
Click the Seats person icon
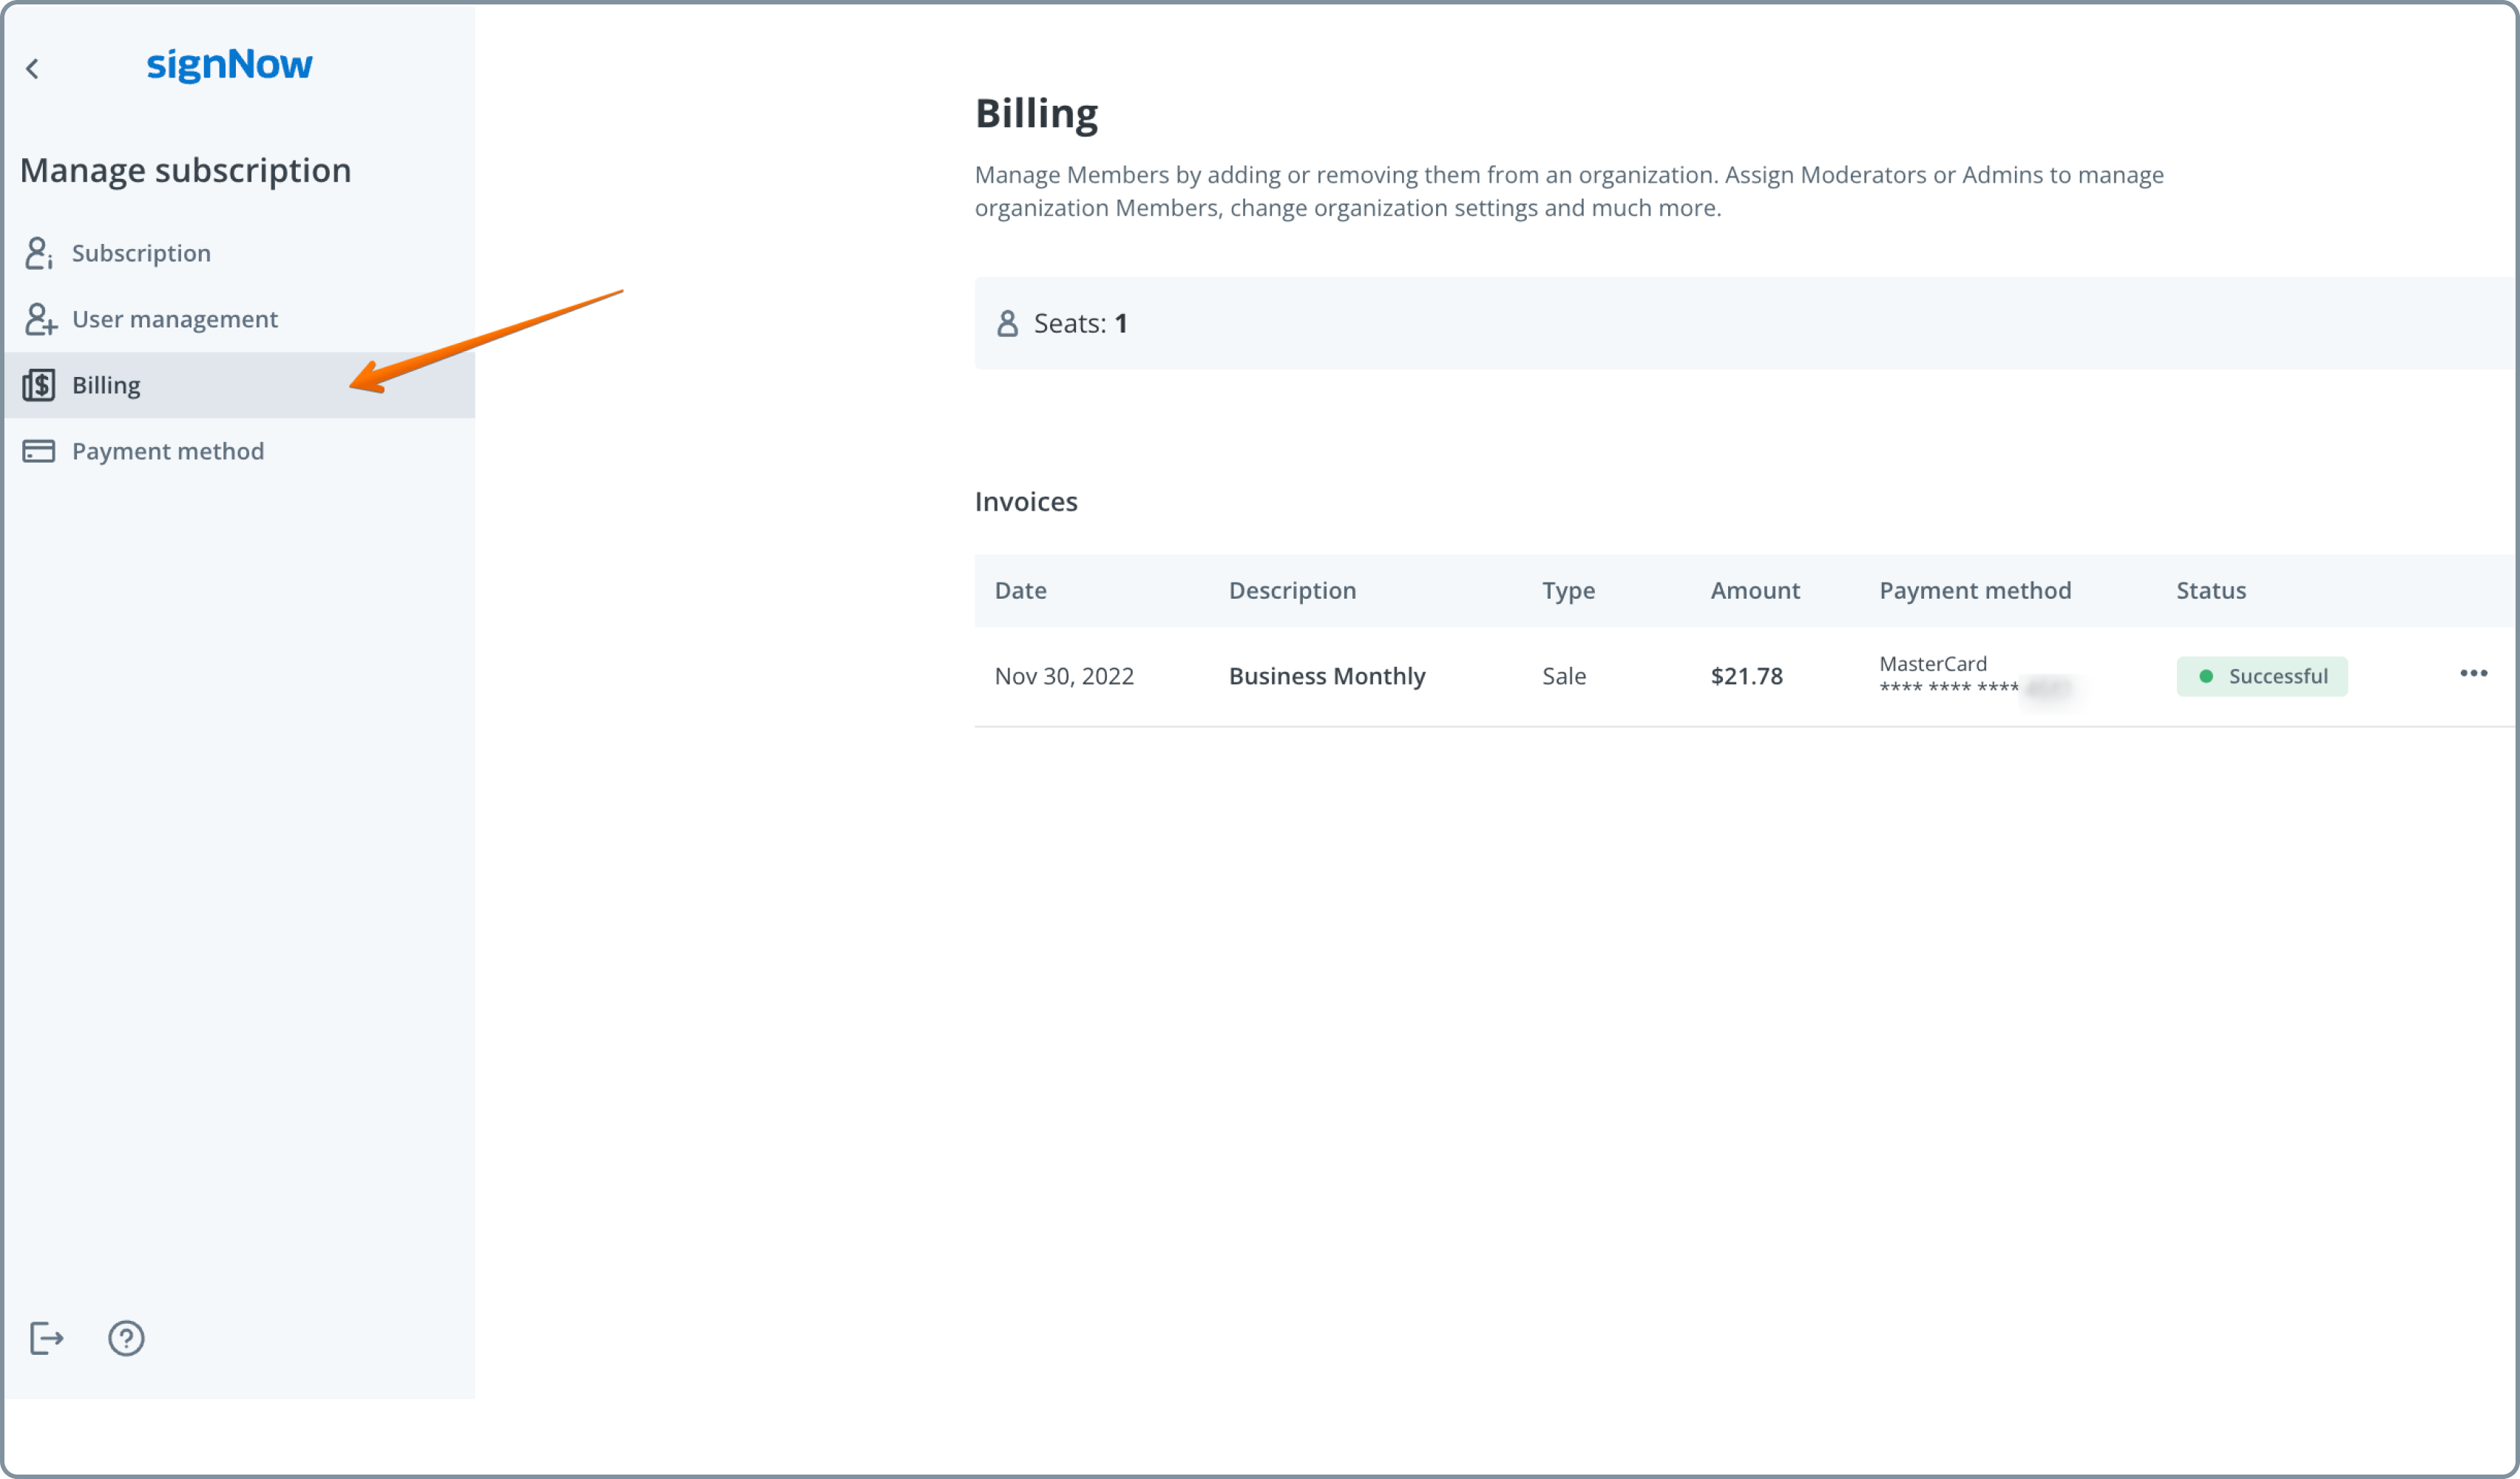coord(1007,324)
